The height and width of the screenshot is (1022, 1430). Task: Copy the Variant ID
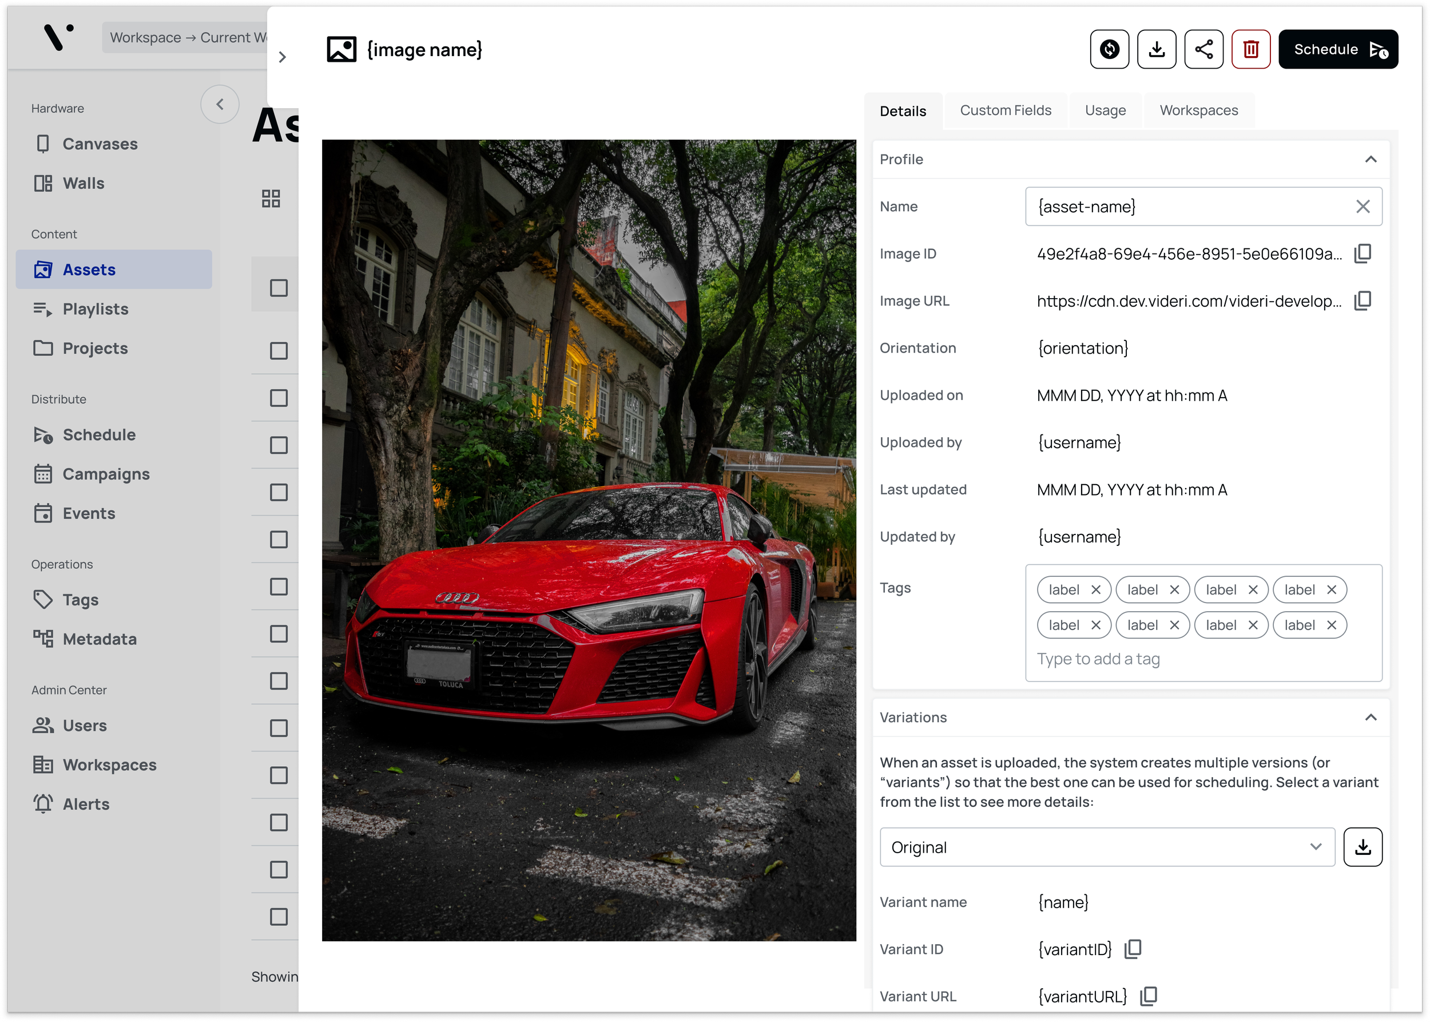[x=1133, y=949]
